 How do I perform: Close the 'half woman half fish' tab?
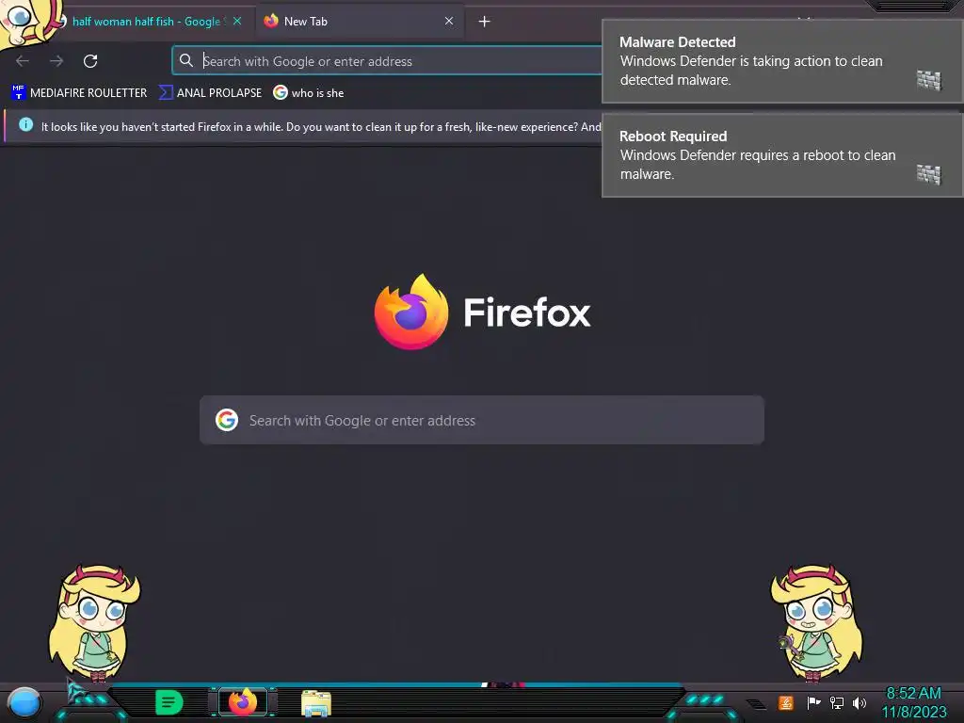(x=237, y=21)
